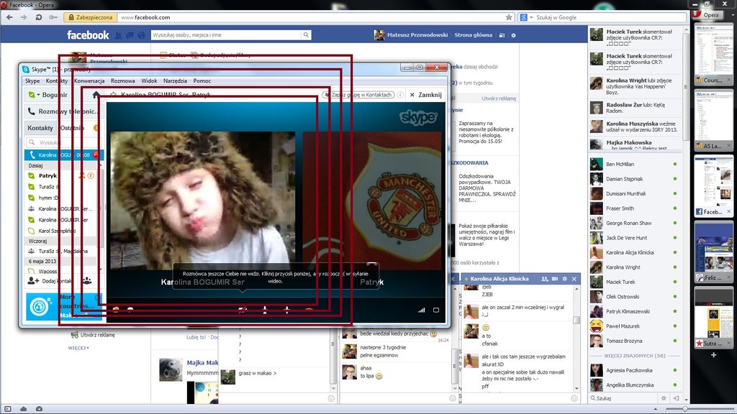Go to Strona główna
Image resolution: width=737 pixels, height=414 pixels.
474,34
